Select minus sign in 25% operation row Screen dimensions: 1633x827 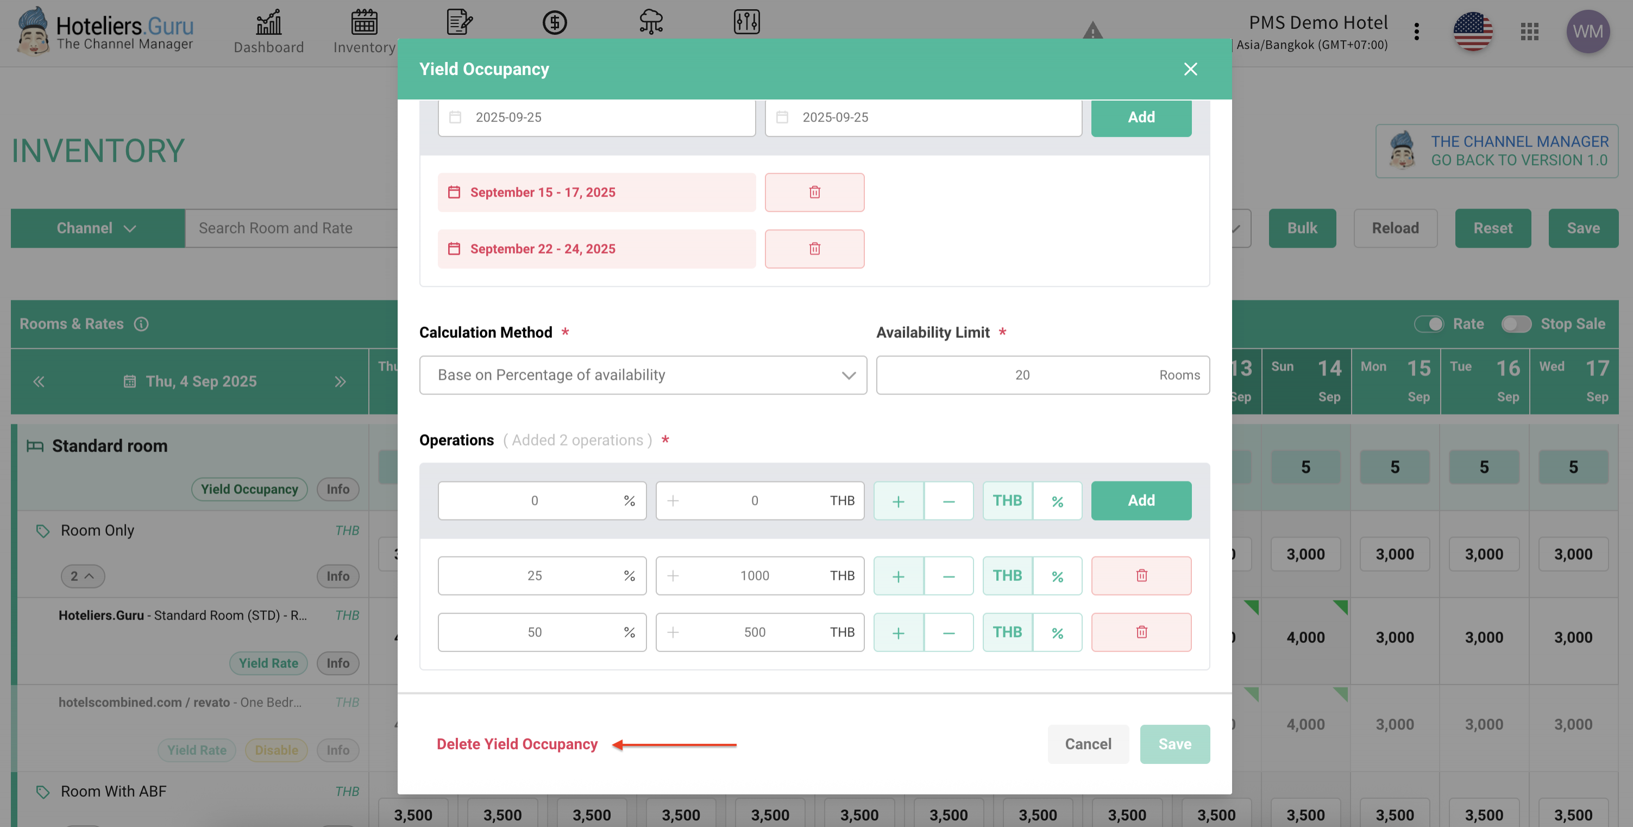(x=949, y=576)
